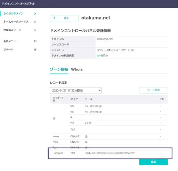Screen dimensions: 178x171
Task: Click the 戻る back button
Action: coord(64,18)
